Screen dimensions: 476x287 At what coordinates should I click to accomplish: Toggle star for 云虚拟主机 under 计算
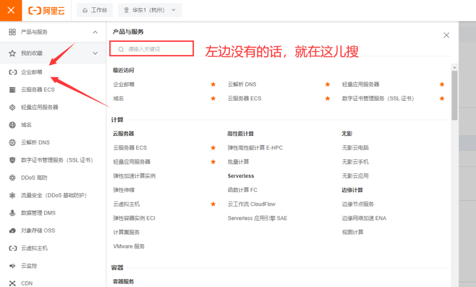tap(213, 204)
